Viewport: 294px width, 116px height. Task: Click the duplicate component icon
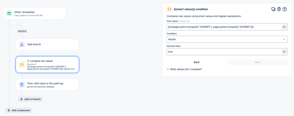(x=273, y=9)
